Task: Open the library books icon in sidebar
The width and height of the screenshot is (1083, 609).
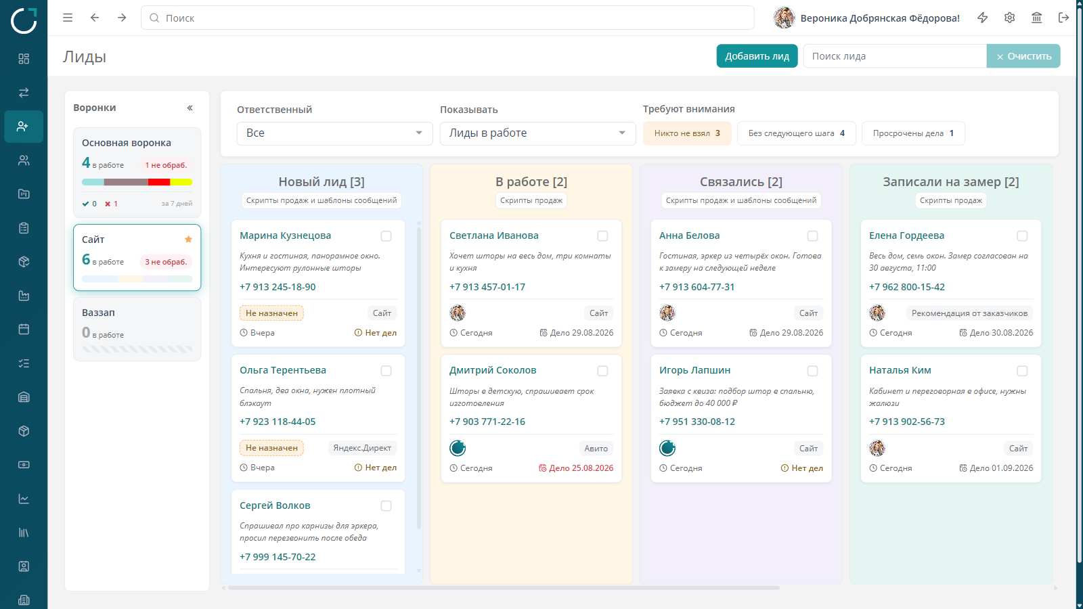Action: [x=24, y=533]
